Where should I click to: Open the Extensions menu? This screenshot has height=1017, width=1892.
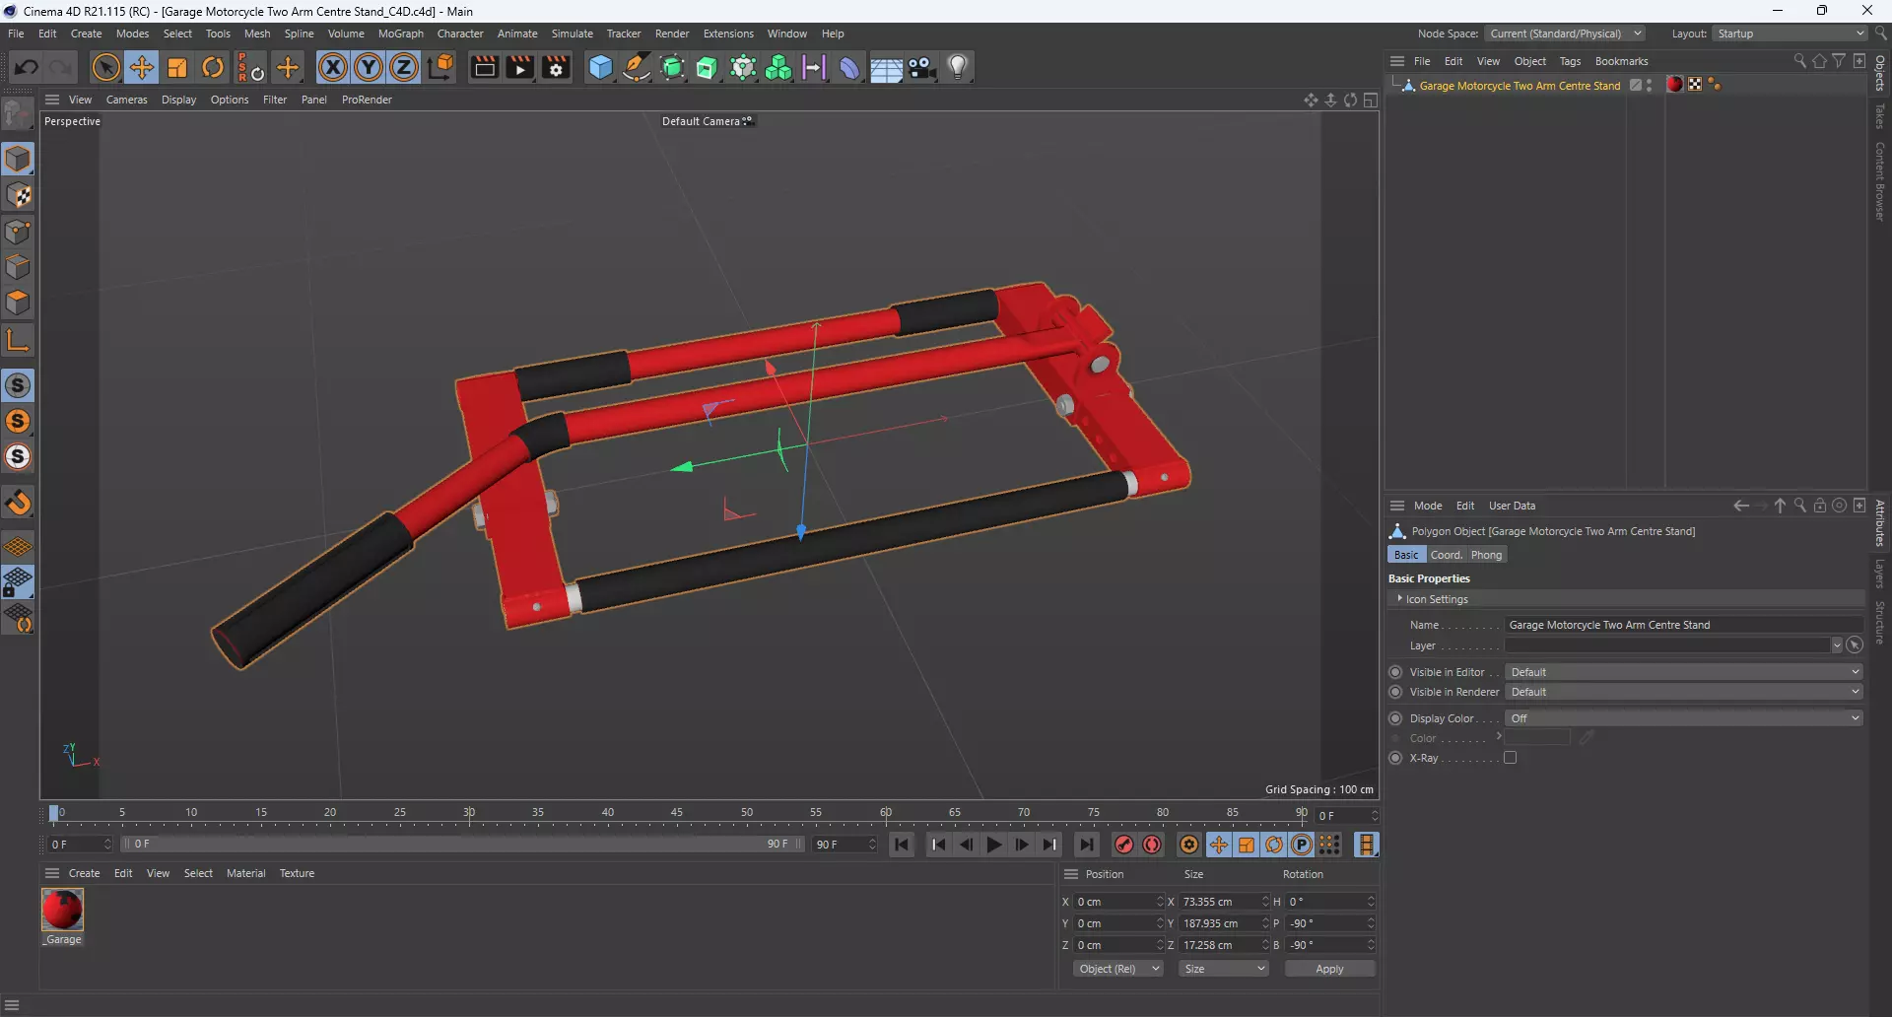(x=728, y=34)
